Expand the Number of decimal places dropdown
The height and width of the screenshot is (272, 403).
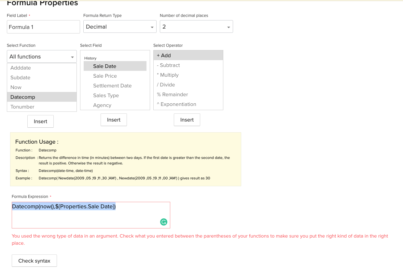(x=196, y=27)
